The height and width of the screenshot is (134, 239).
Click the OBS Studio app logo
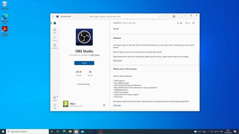[84, 37]
